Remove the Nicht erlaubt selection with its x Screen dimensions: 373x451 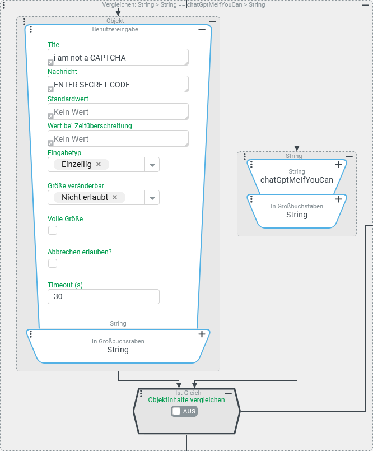click(115, 197)
